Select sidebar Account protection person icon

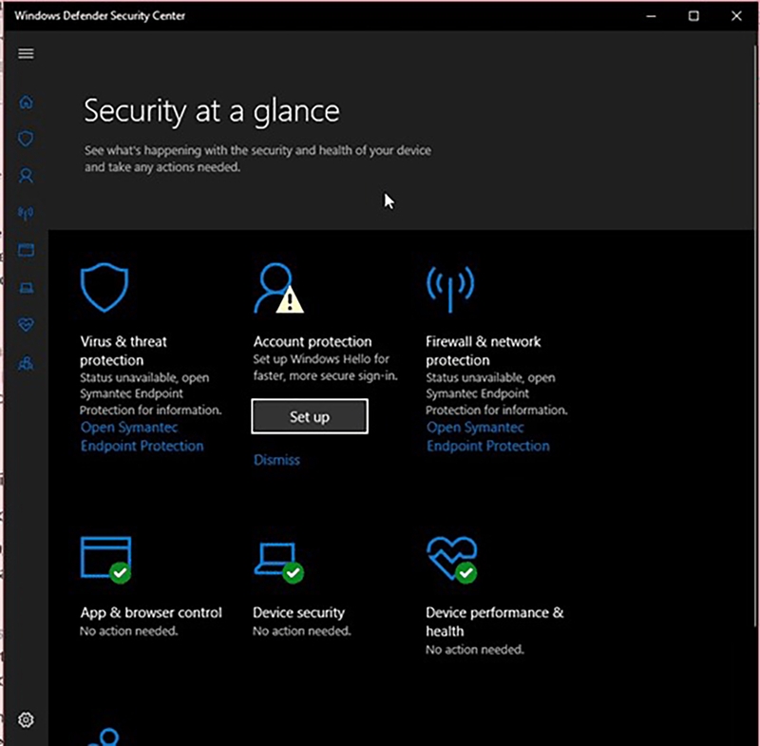point(26,176)
